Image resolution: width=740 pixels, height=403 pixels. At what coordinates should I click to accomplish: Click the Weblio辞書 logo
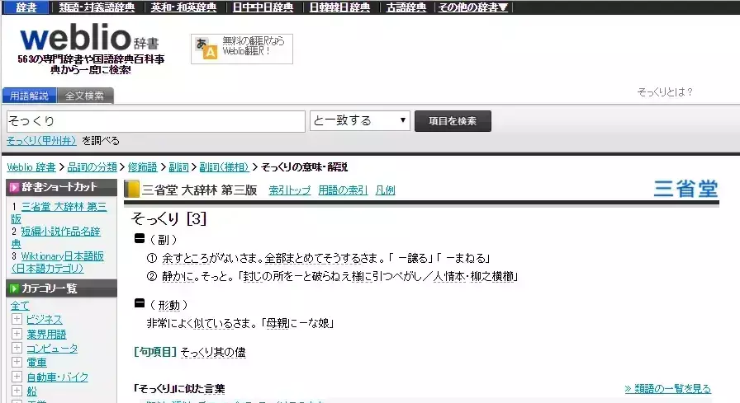click(89, 39)
